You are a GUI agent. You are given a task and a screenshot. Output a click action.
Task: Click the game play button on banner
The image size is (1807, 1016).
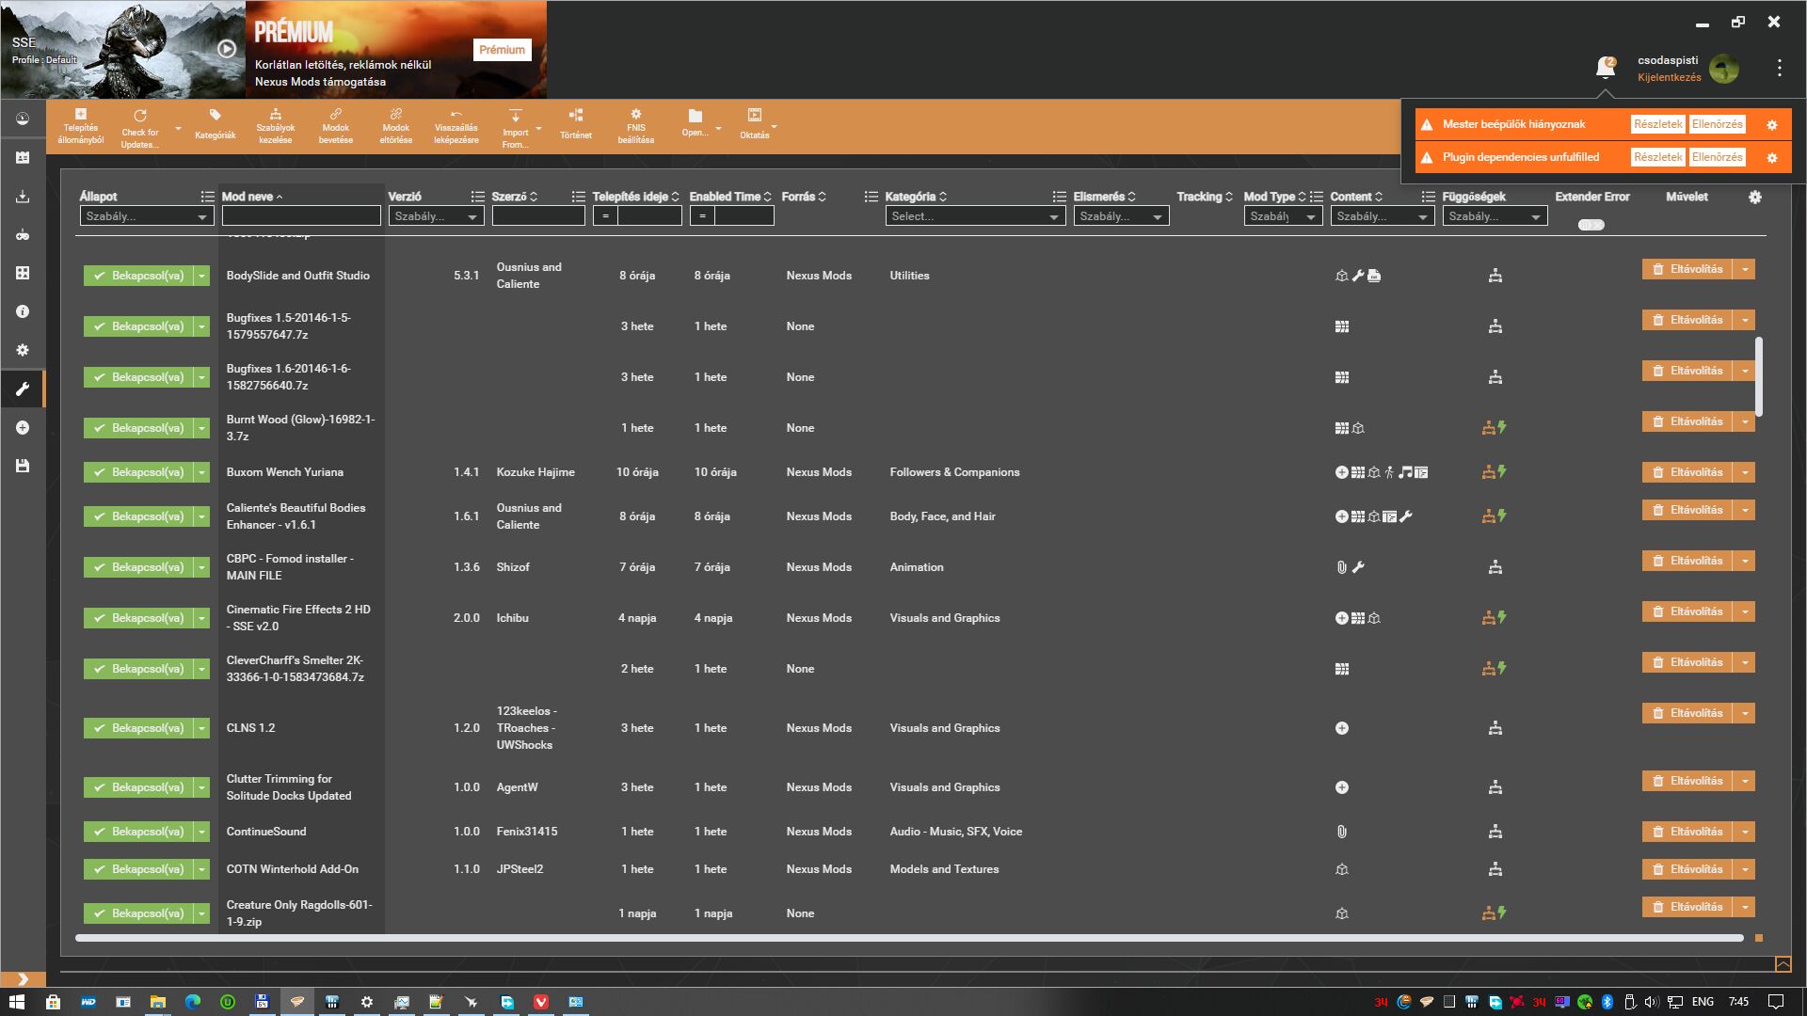point(227,49)
